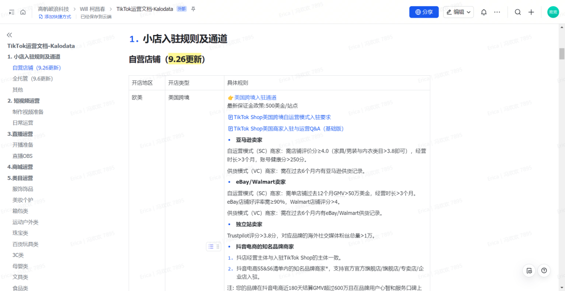565x291 pixels.
Task: Click the 具体规则 table header cell
Action: [327, 83]
